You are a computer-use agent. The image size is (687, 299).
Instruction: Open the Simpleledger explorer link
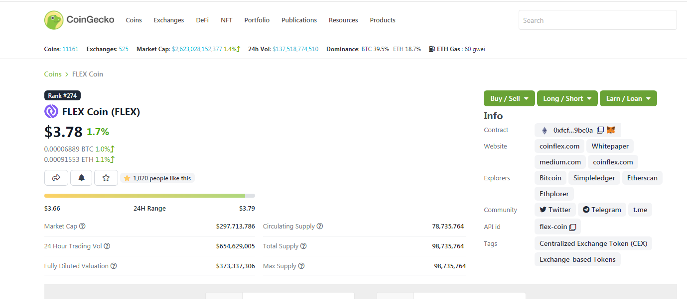[x=594, y=178]
